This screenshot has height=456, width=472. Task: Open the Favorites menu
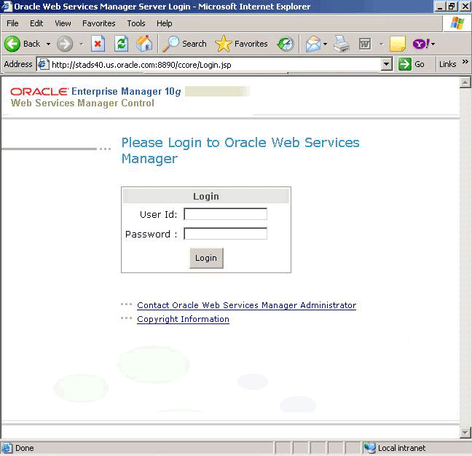[99, 23]
